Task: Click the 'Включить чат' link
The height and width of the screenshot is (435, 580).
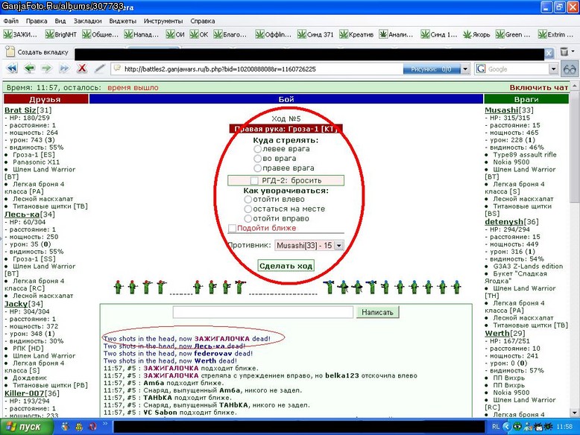Action: (538, 88)
